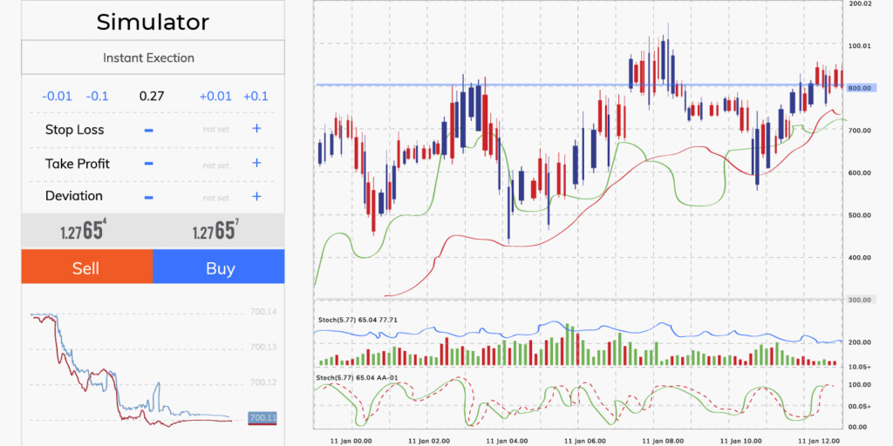This screenshot has height=446, width=893.
Task: Increase volume by 0.01
Action: click(x=215, y=96)
